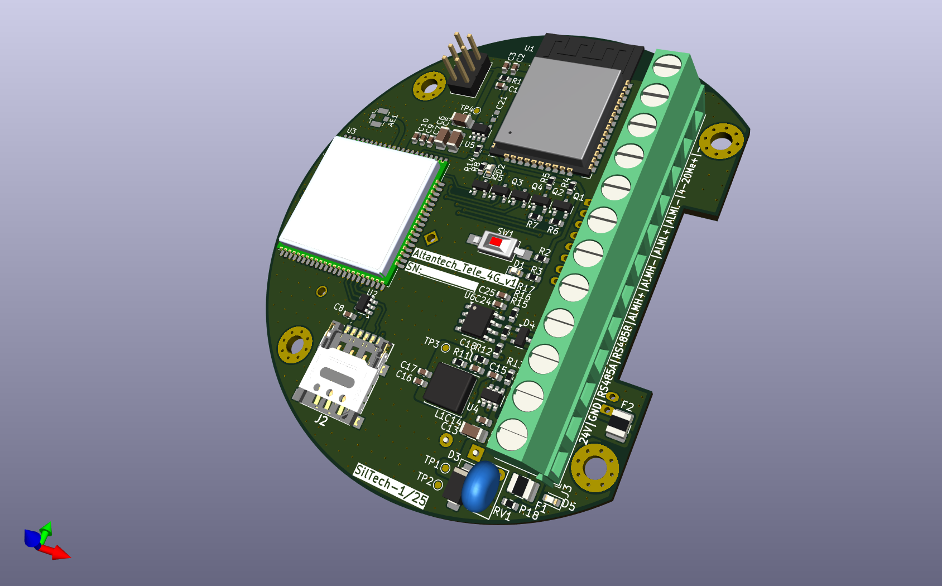Click the TP3 test point pad
The width and height of the screenshot is (942, 586).
click(x=445, y=348)
